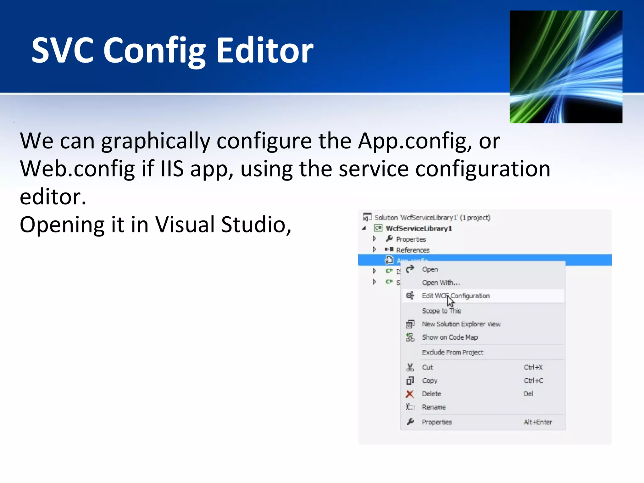The image size is (644, 483).
Task: Click the green and blue light-streak image
Action: [566, 67]
